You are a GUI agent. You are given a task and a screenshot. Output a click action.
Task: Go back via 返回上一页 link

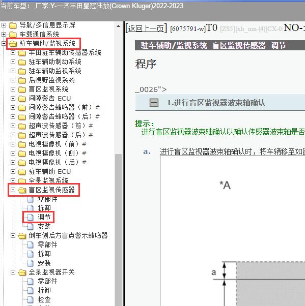tap(146, 28)
